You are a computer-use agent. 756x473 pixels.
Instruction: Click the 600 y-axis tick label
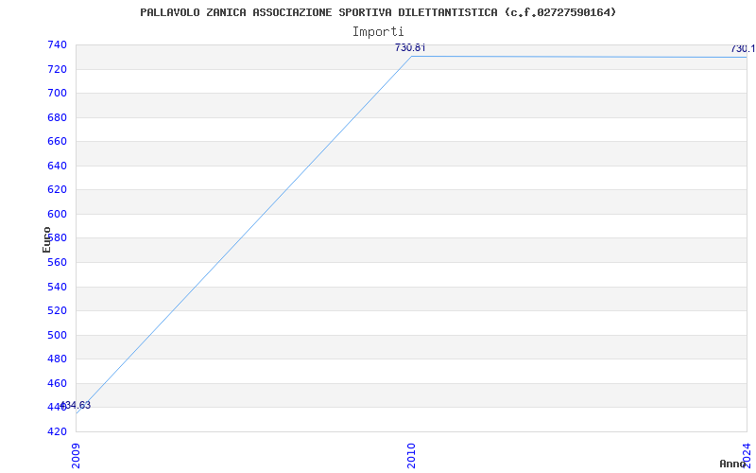click(x=57, y=214)
